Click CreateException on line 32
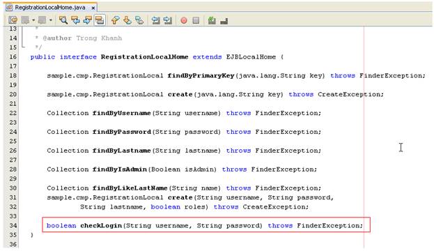Screen dimensions: 434x251 274,207
